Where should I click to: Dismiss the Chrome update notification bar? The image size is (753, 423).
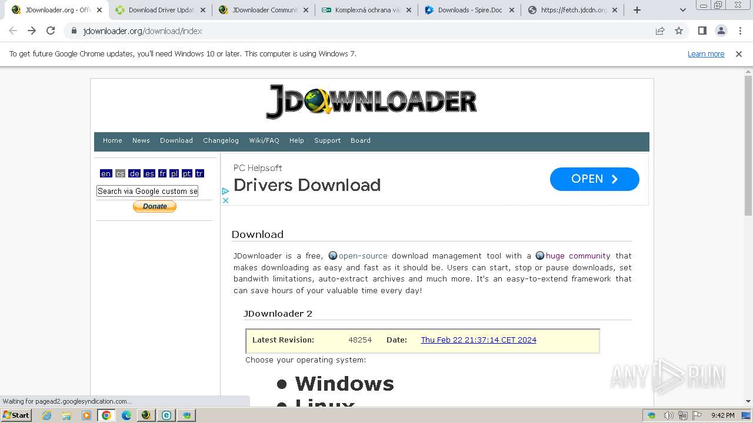(739, 53)
